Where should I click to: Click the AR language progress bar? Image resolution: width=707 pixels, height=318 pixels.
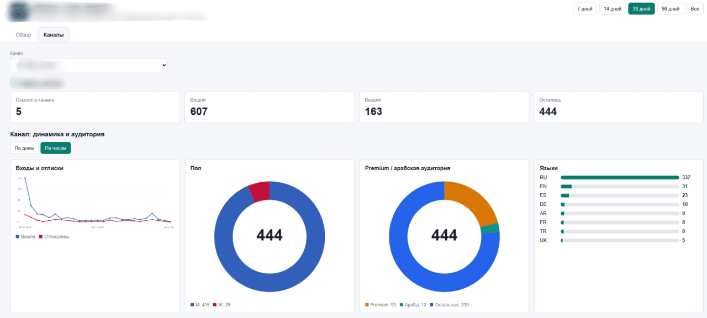pyautogui.click(x=620, y=213)
